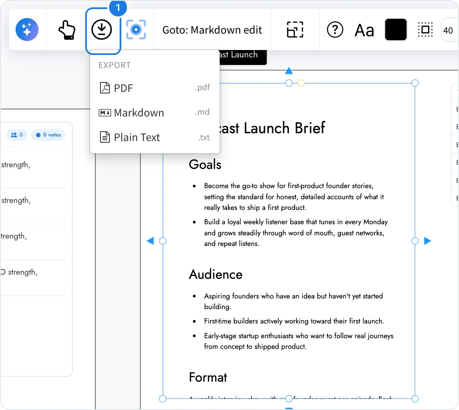This screenshot has width=459, height=410.
Task: Select the hand pointer tool
Action: point(67,30)
